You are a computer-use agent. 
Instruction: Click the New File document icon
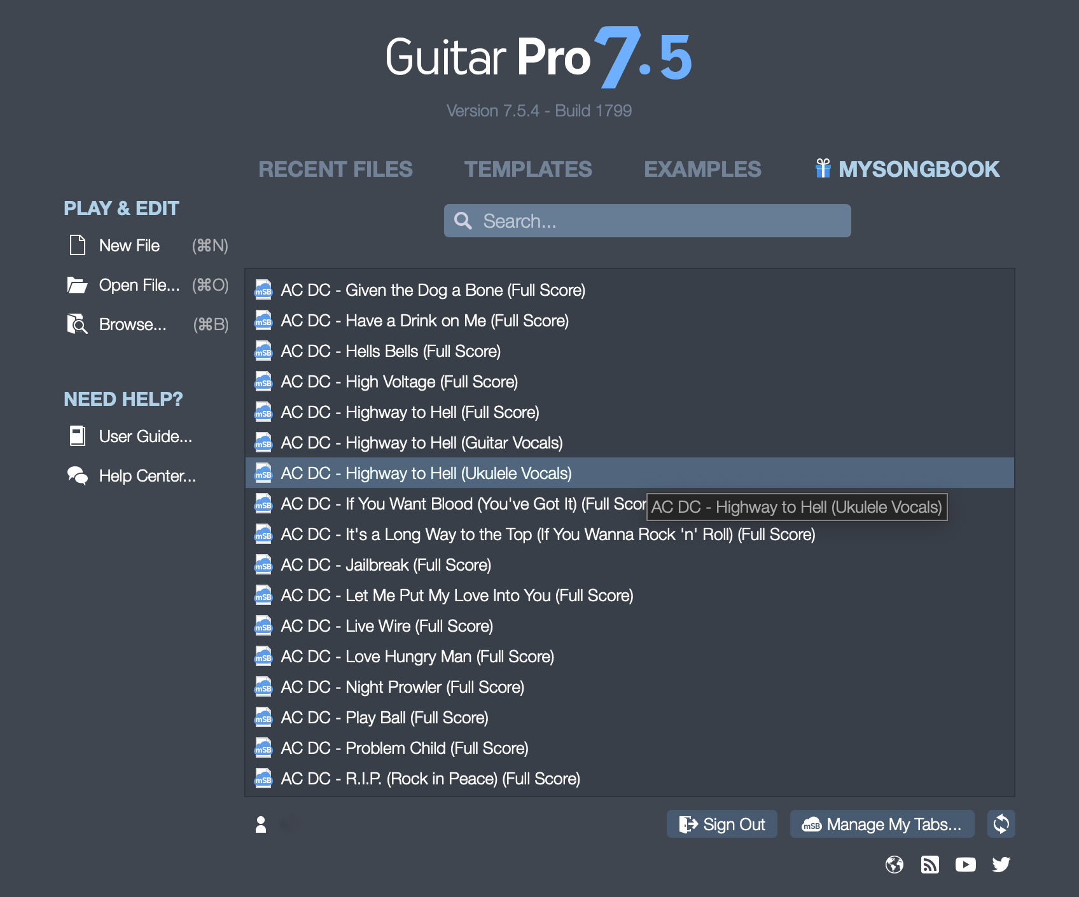(x=78, y=245)
